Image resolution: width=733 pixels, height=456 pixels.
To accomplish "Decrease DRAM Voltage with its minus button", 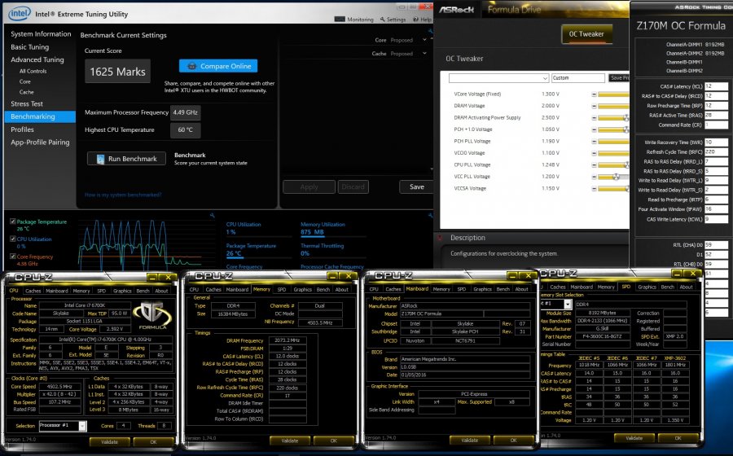I will coord(594,106).
